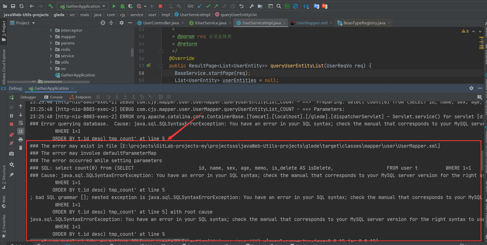Click the UserServiceImpl breadcrumb
The height and width of the screenshot is (245, 487).
192,15
